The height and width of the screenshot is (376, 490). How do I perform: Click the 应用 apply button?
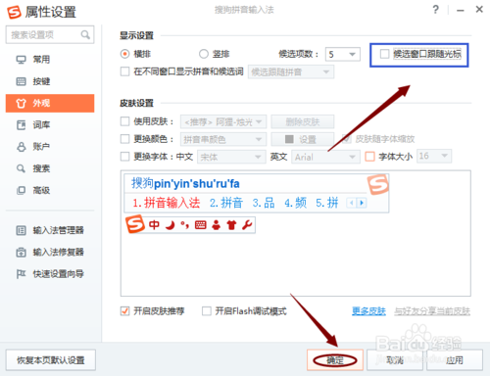click(x=455, y=360)
